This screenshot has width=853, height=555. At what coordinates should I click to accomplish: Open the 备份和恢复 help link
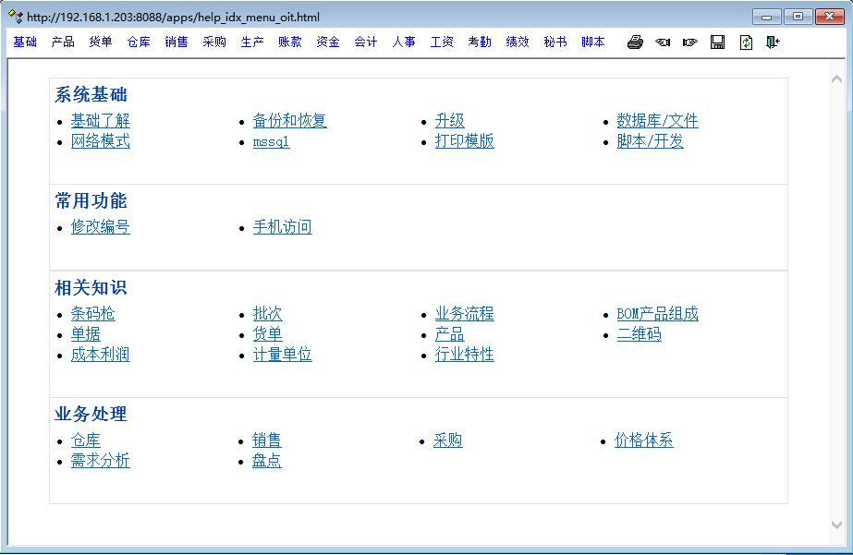tap(289, 121)
